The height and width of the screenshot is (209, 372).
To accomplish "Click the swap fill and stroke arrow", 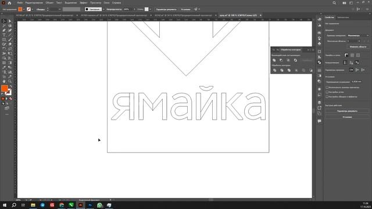I will click(10, 87).
